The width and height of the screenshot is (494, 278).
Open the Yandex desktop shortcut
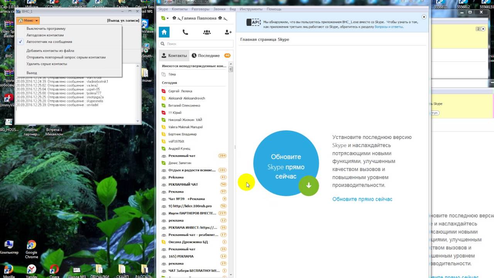(32, 271)
